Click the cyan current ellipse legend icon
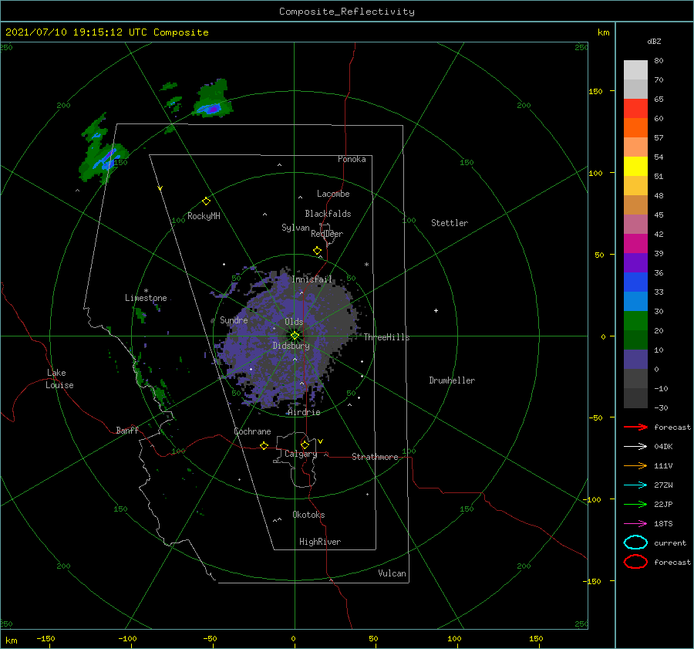The height and width of the screenshot is (649, 694). 635,543
